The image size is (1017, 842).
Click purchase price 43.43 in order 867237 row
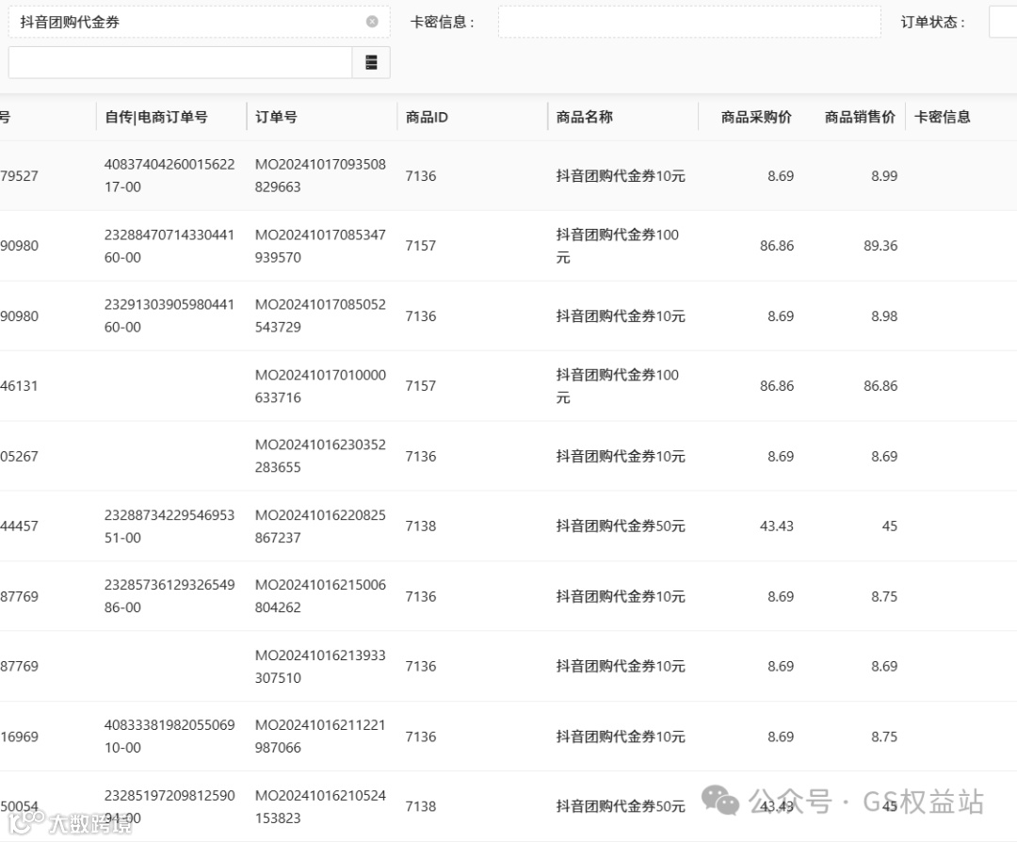[776, 526]
